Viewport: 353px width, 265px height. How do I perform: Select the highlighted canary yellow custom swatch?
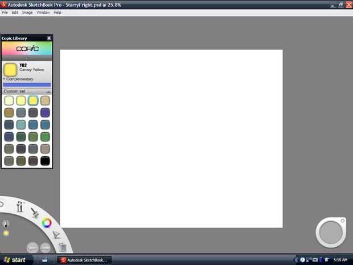(33, 100)
